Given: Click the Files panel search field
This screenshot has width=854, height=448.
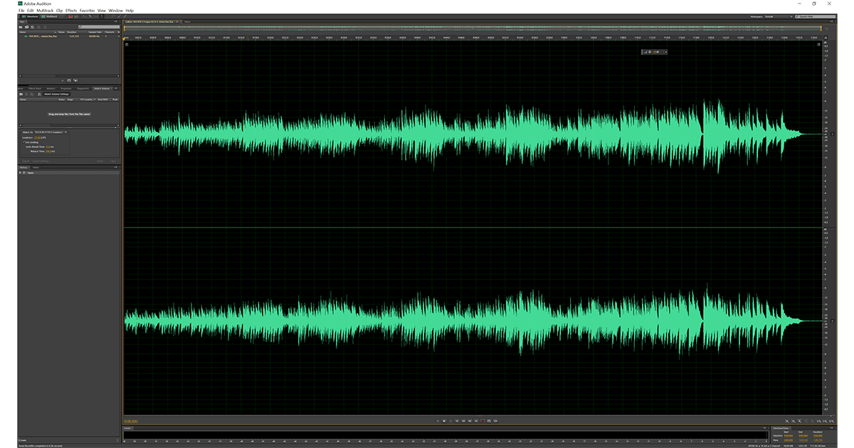Looking at the screenshot, I should pos(99,27).
